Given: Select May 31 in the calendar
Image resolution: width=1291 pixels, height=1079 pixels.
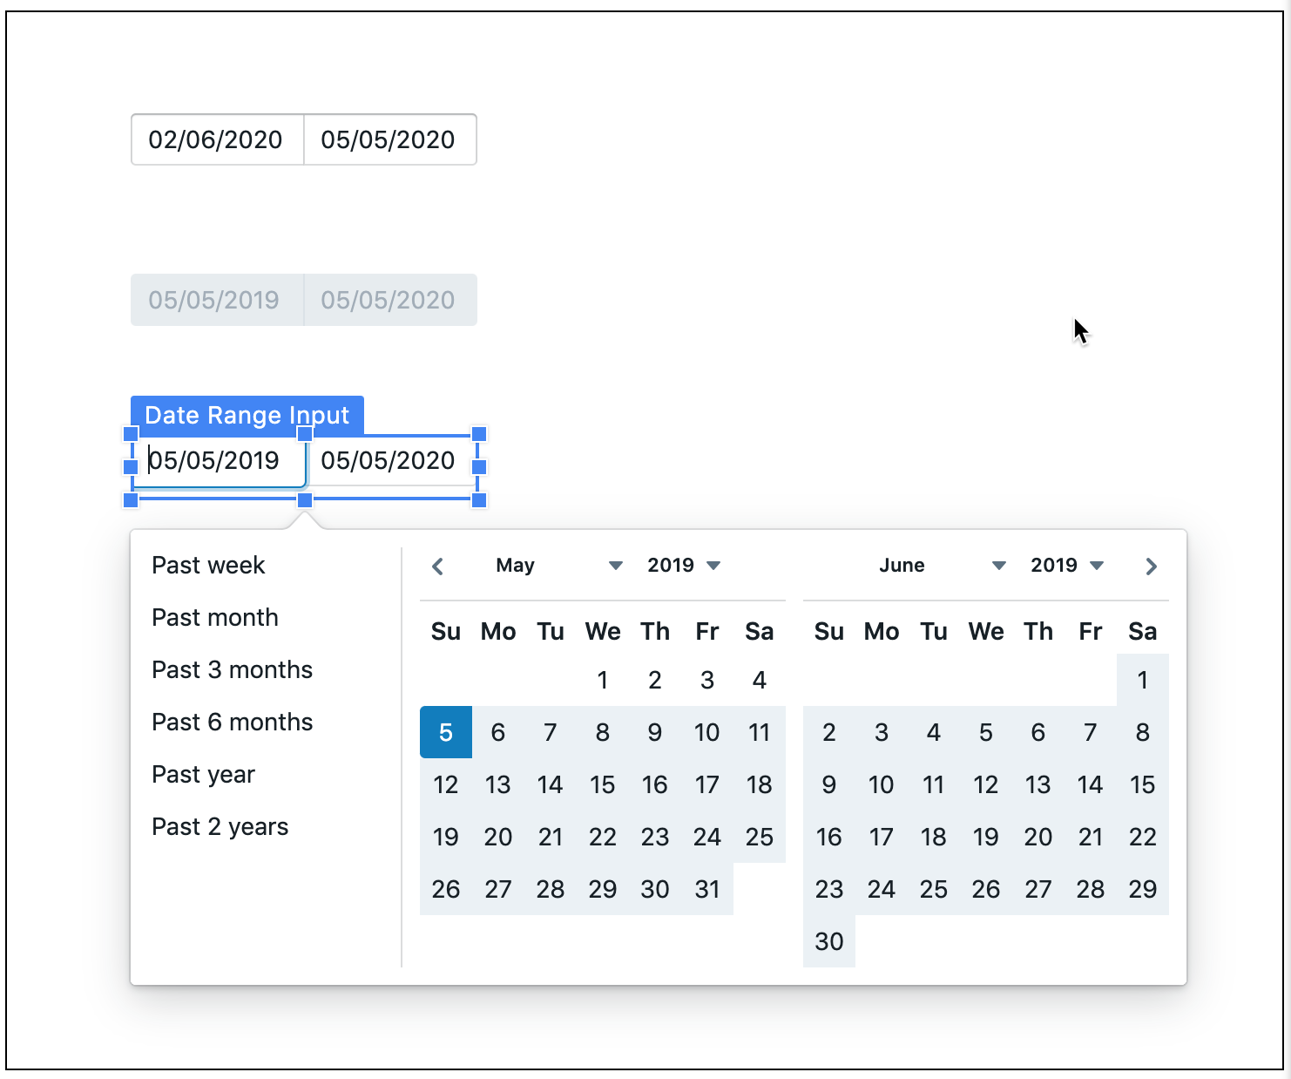Looking at the screenshot, I should pos(707,889).
